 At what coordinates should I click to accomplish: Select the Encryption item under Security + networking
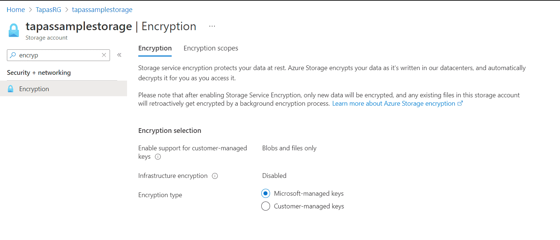coord(34,88)
